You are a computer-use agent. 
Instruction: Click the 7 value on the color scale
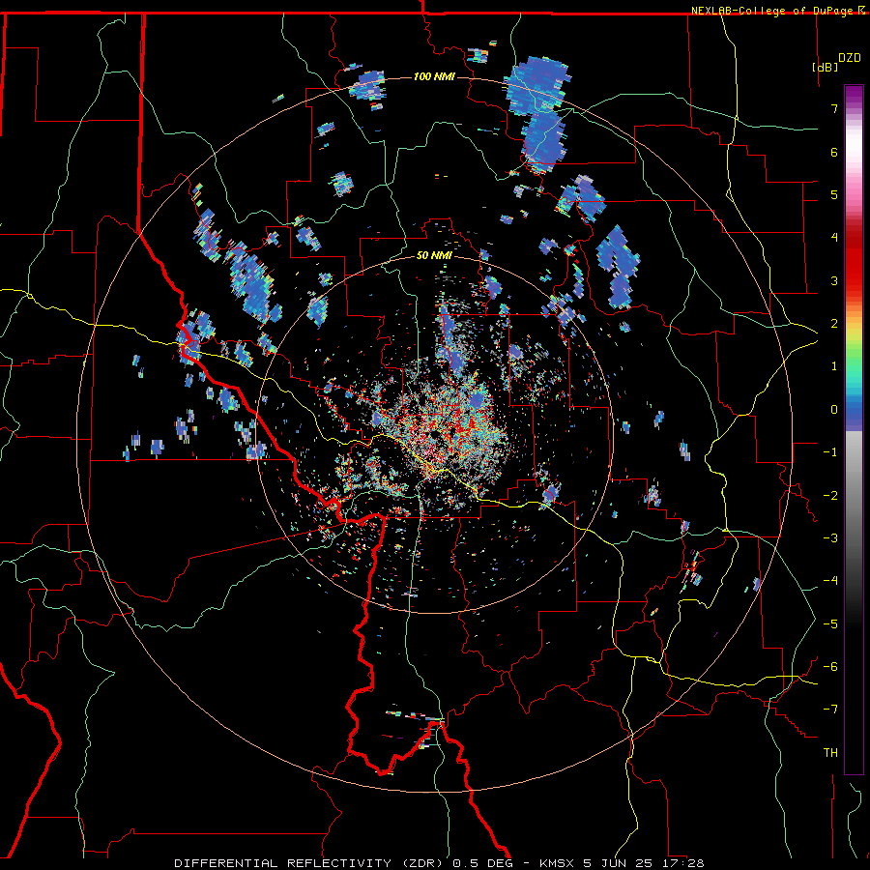(834, 108)
